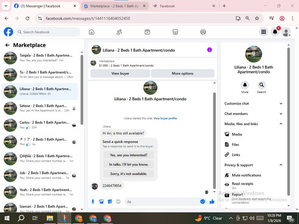This screenshot has height=224, width=299.
Task: Click the View buyer button
Action: [120, 73]
